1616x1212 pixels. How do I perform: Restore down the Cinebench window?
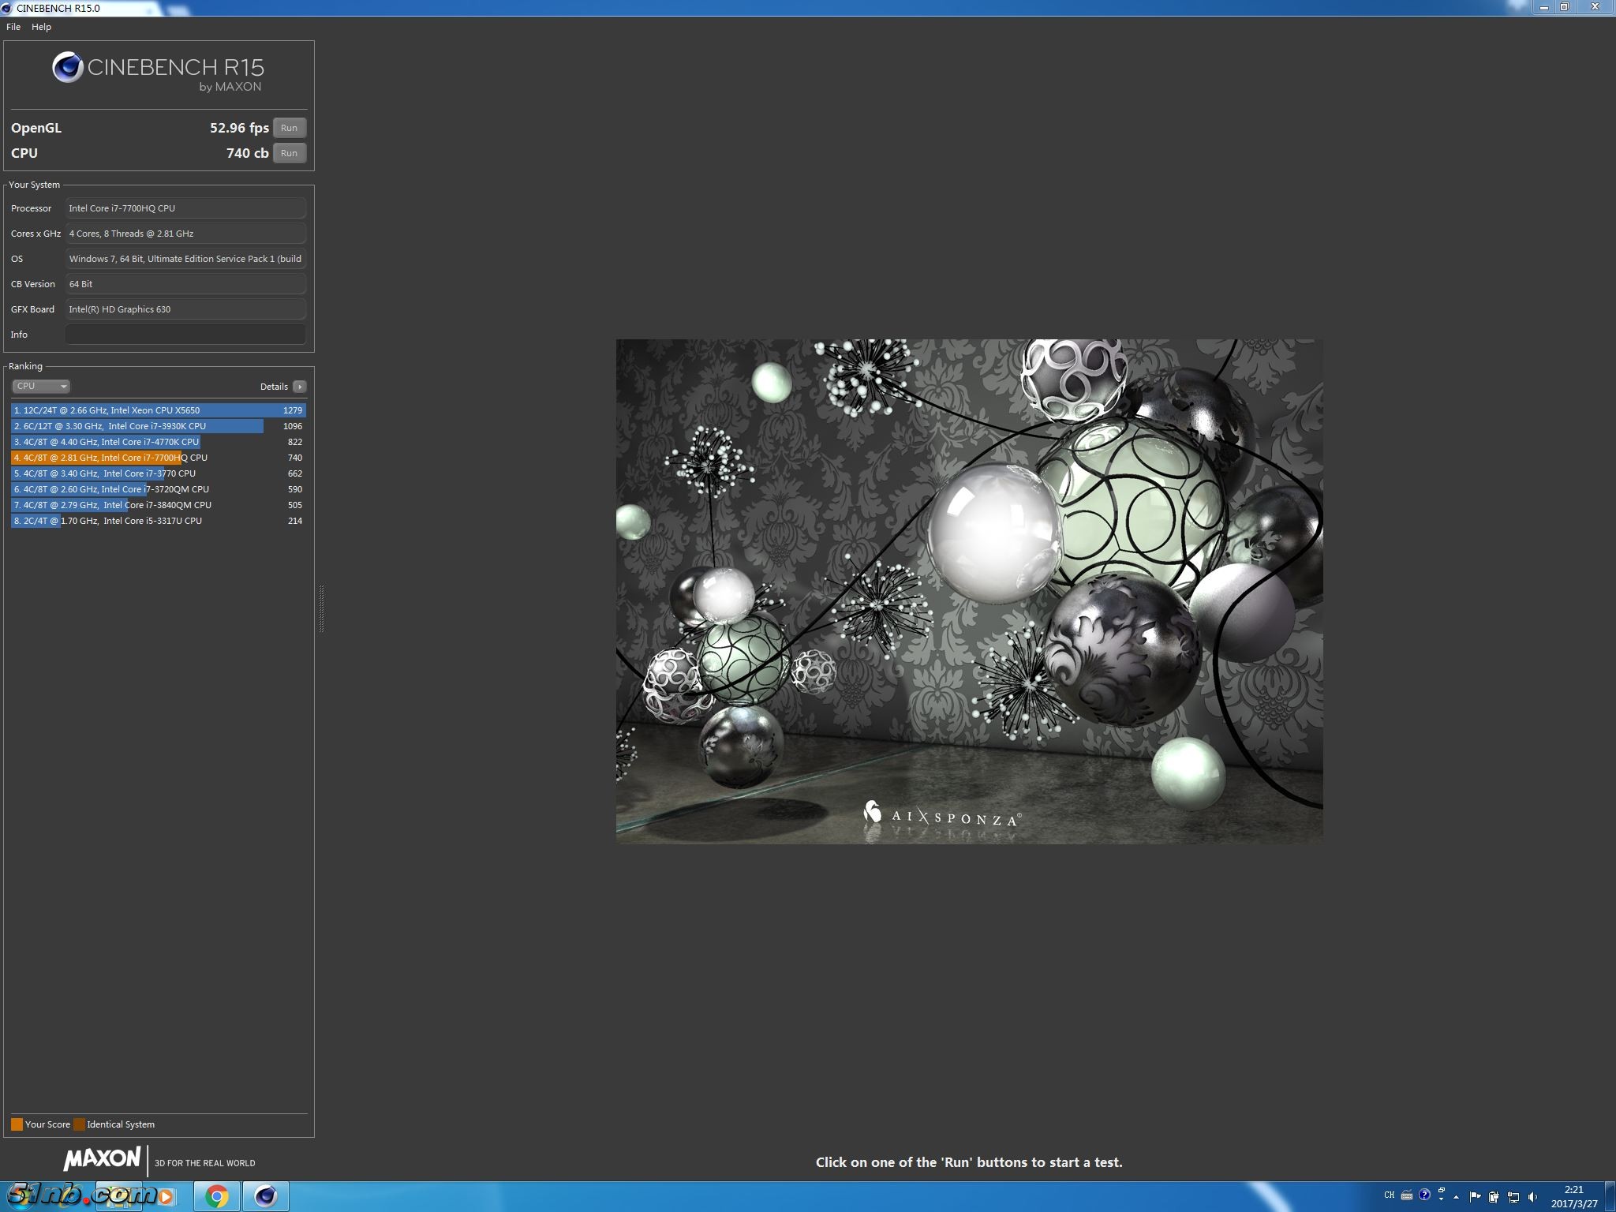pos(1564,7)
